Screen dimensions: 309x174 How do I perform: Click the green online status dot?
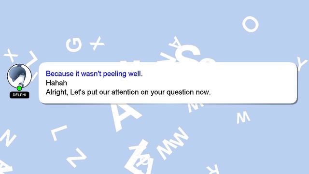19,88
